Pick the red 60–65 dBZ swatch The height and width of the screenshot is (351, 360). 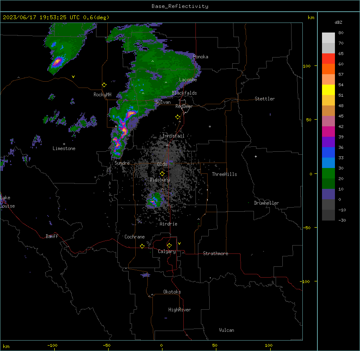pos(328,59)
